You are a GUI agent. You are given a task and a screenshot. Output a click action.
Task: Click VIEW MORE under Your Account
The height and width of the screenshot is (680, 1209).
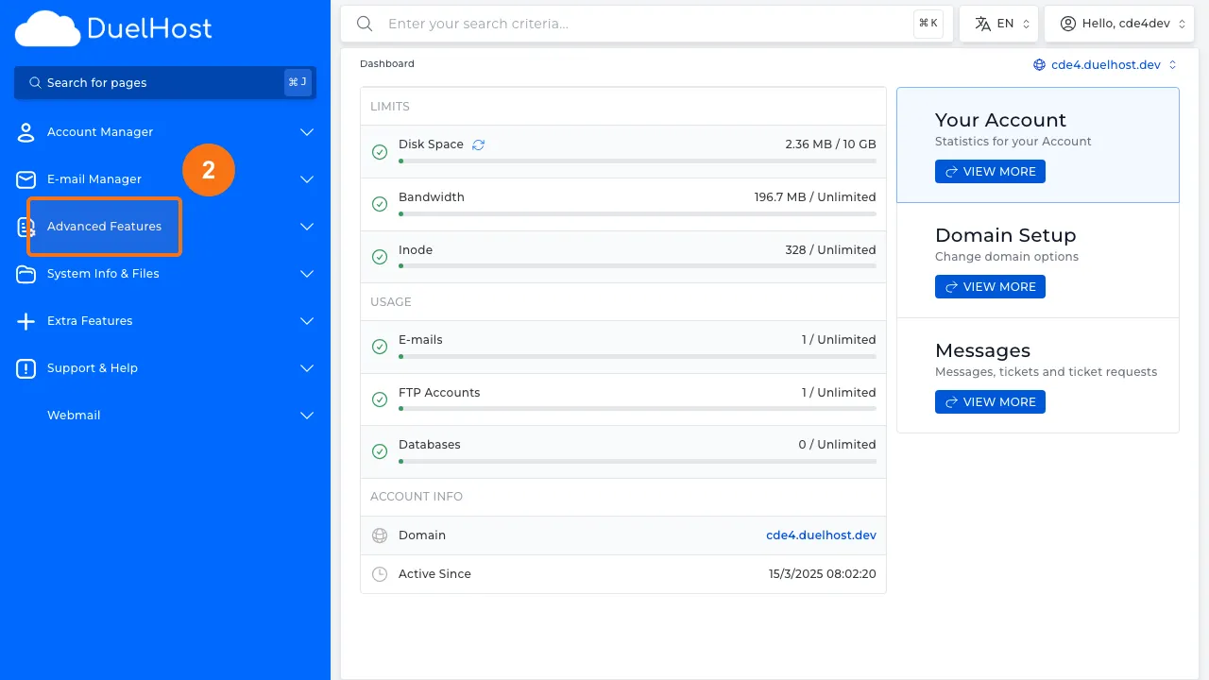[x=990, y=171]
